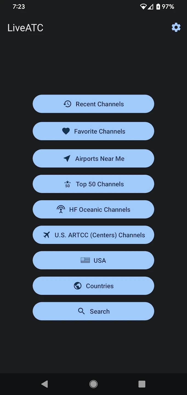This screenshot has height=395, width=187.
Task: Browse HF Oceanic Channels
Action: (100, 210)
